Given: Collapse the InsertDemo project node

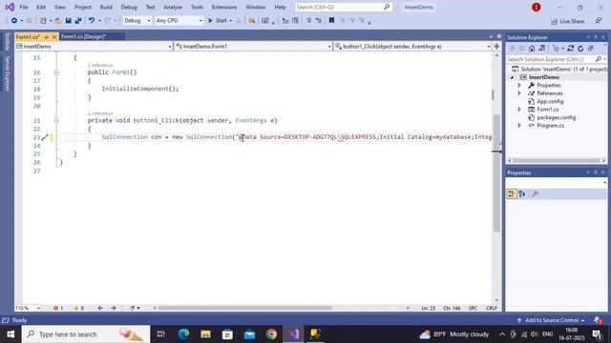Looking at the screenshot, I should click(512, 77).
